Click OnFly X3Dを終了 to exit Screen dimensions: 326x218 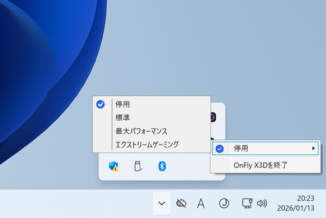pyautogui.click(x=265, y=165)
